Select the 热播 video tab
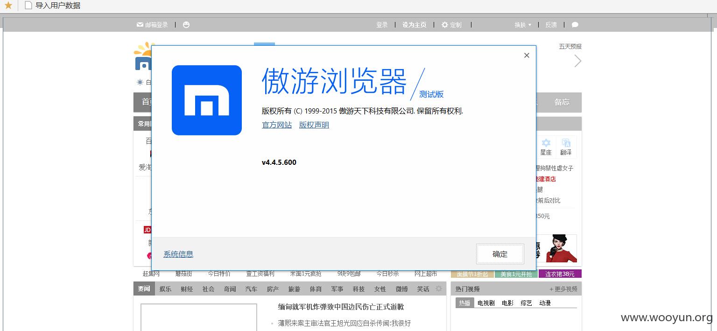717x331 pixels. pyautogui.click(x=464, y=303)
